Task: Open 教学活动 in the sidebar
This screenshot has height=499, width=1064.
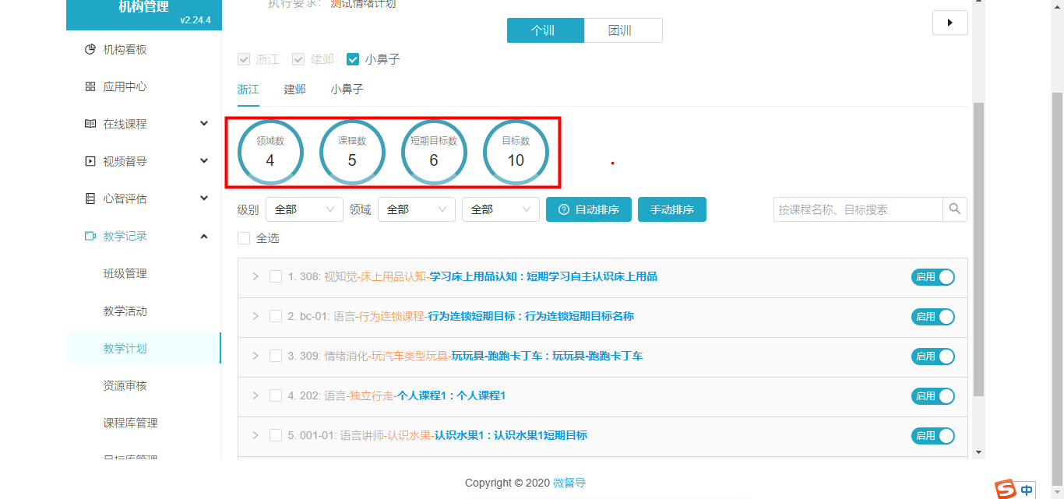Action: coord(125,311)
